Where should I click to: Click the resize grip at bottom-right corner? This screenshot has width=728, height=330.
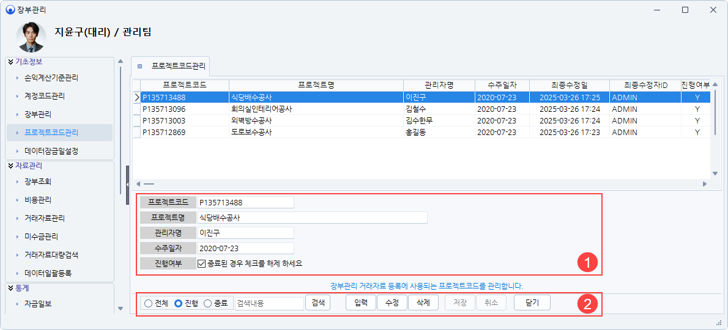pos(719,323)
